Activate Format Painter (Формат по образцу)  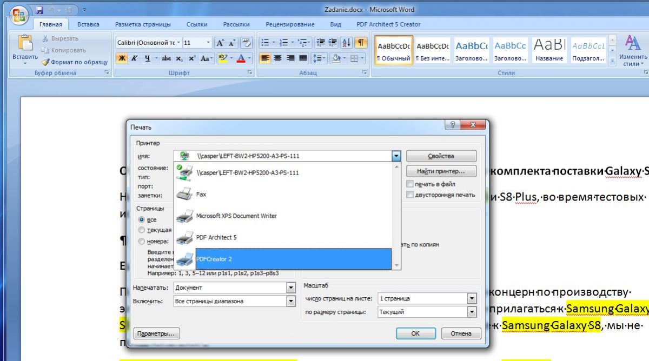coord(75,62)
